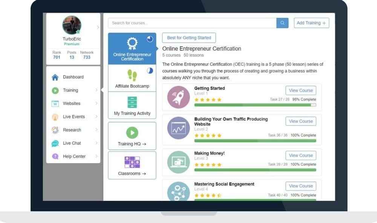Click the green Training play icon in sidebar
This screenshot has height=223, width=377.
point(55,90)
